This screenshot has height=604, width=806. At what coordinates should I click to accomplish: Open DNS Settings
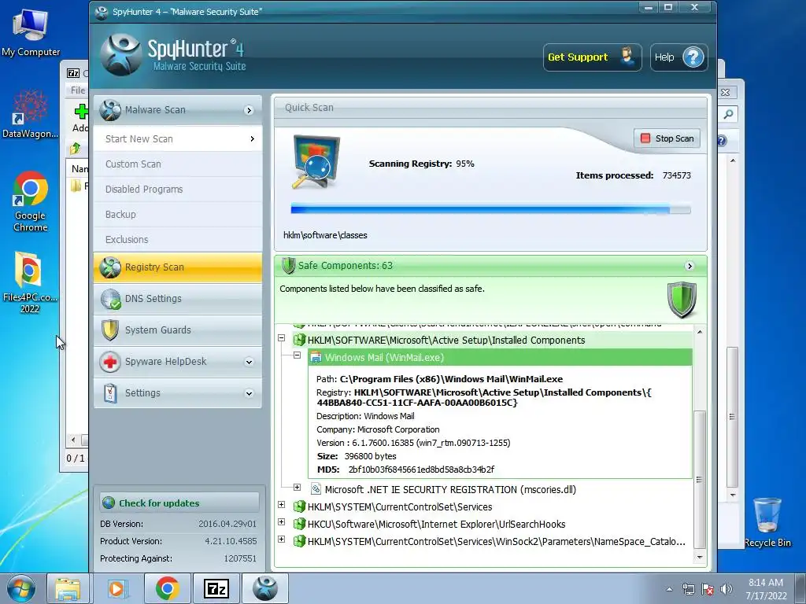tap(178, 298)
